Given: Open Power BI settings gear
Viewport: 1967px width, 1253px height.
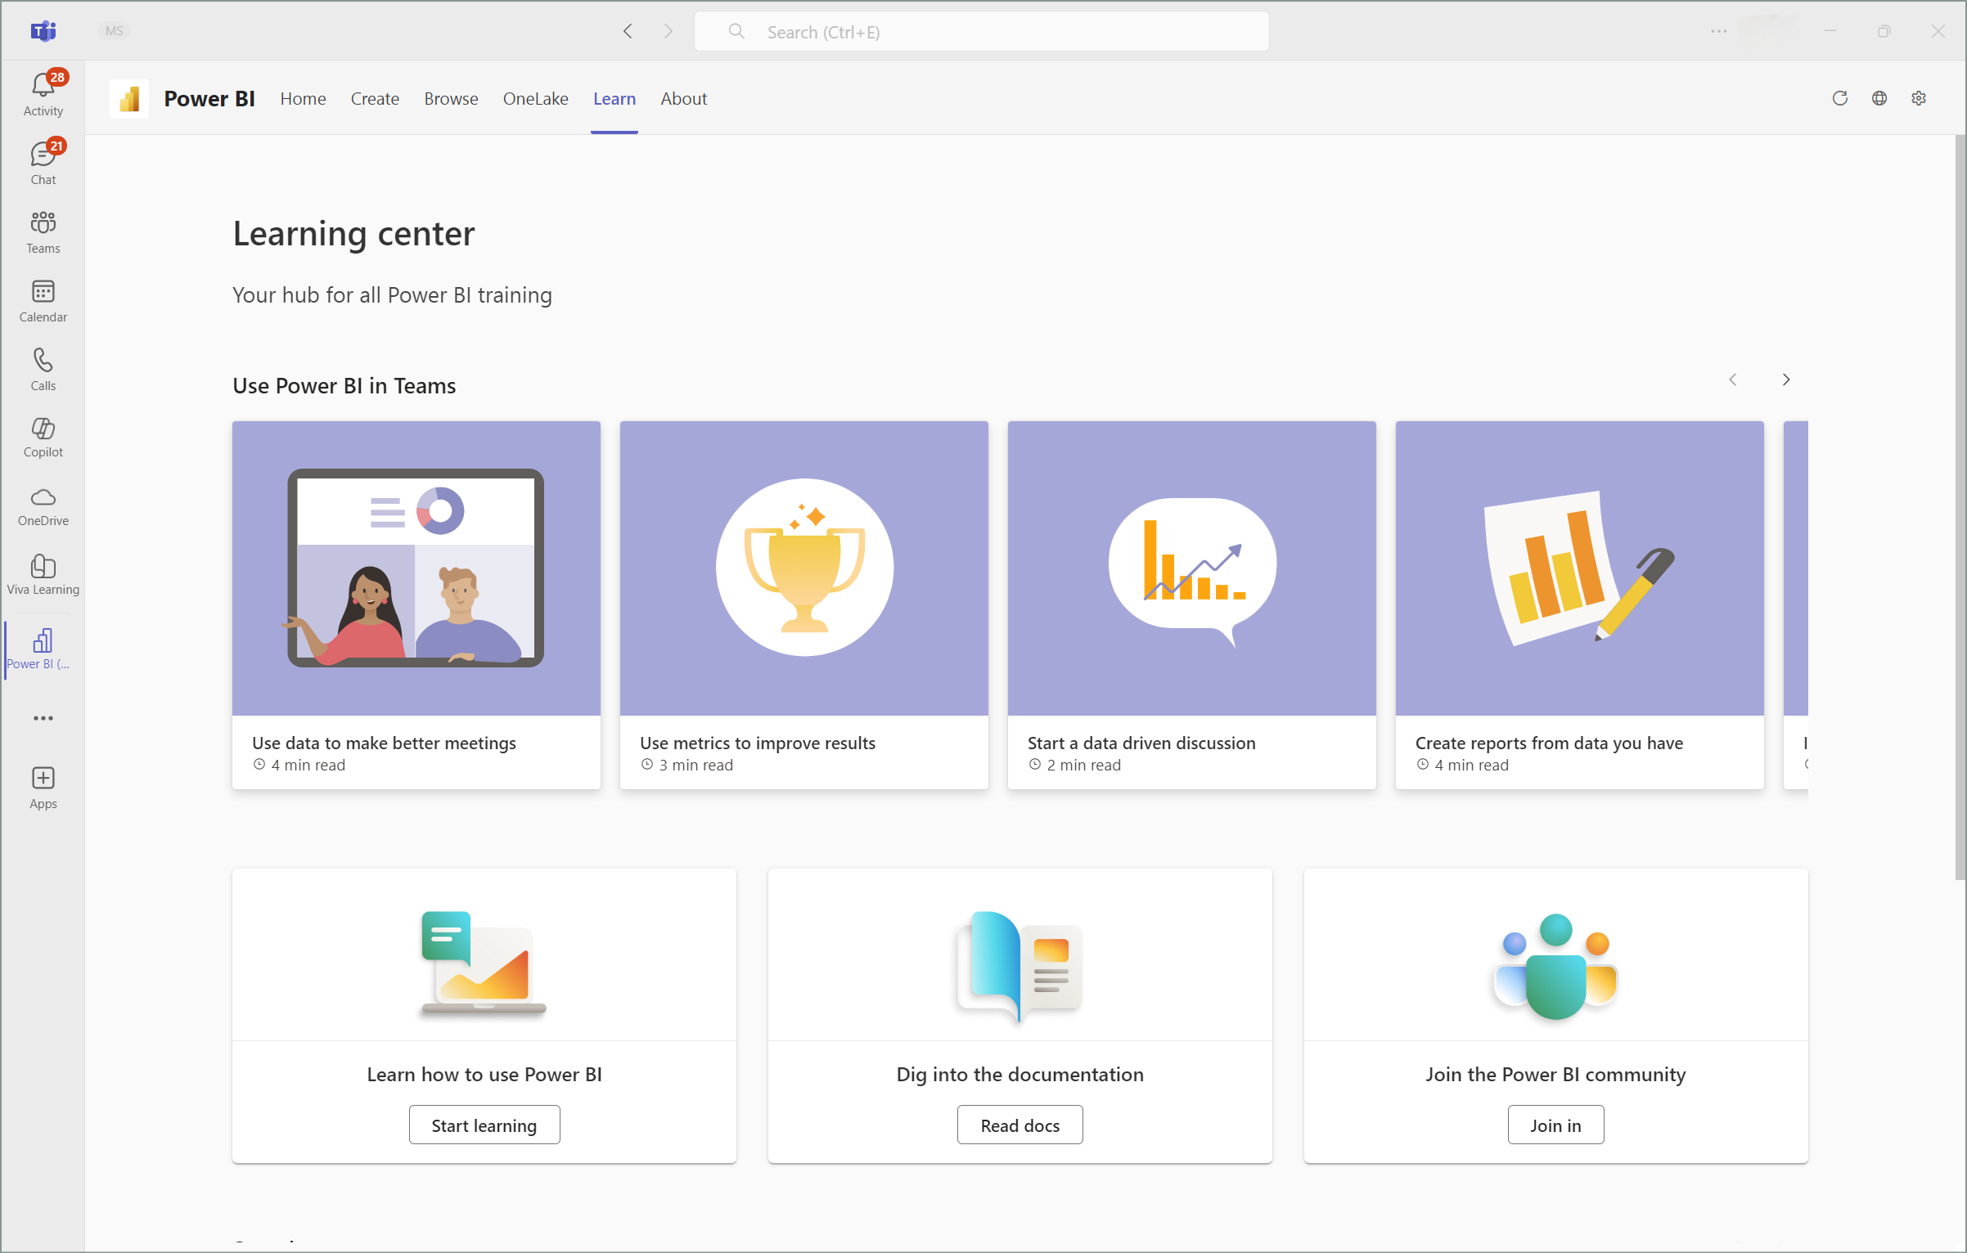Looking at the screenshot, I should click(x=1919, y=98).
